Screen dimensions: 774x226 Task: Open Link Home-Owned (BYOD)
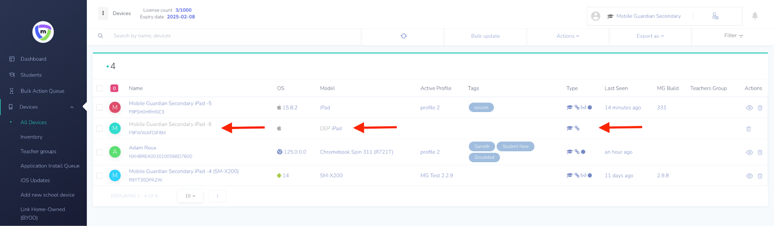point(43,213)
